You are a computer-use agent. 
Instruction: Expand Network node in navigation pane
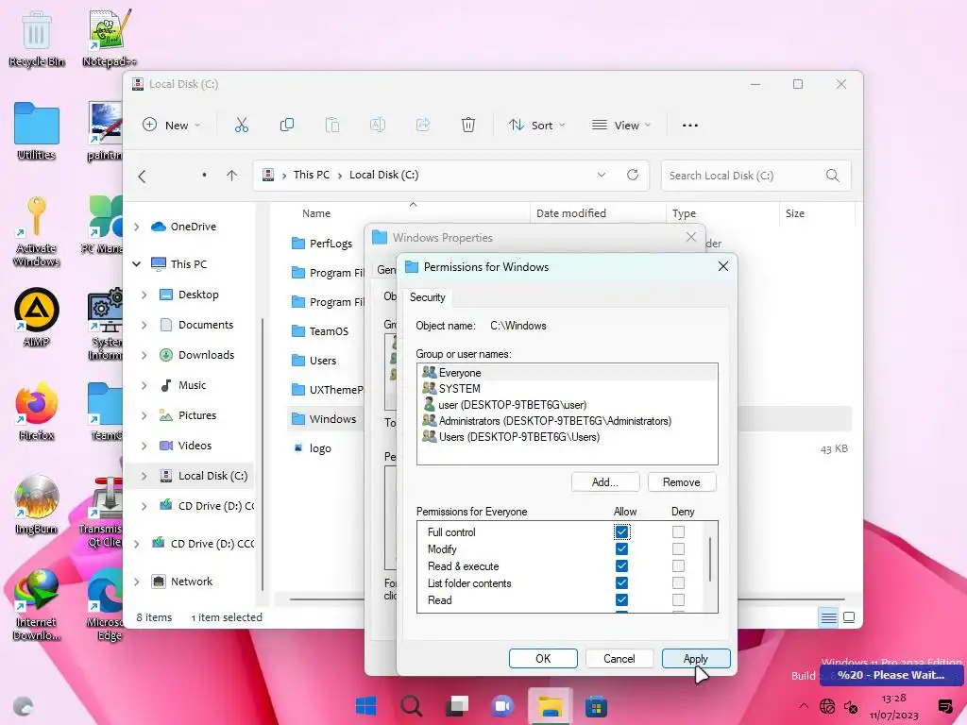pyautogui.click(x=137, y=582)
